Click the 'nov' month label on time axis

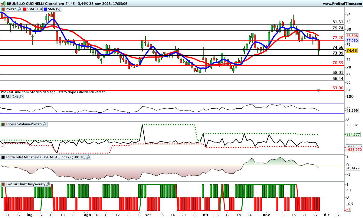click(x=266, y=215)
